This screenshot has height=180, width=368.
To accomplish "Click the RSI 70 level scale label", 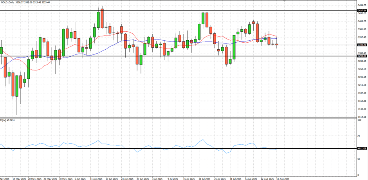I will coord(359,136).
